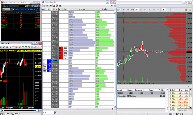Select the trendline drawing tool
The height and width of the screenshot is (115, 193).
(182, 10)
